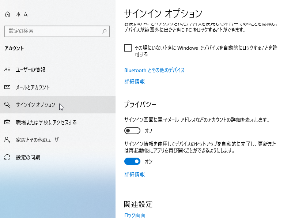The width and height of the screenshot is (291, 218).
Task: Open 詳細情報 link under privacy toggles
Action: [135, 174]
